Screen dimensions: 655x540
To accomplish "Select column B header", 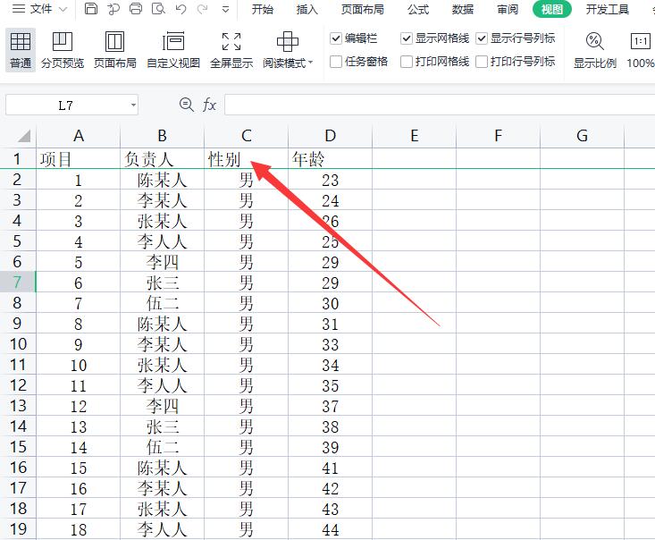I will pos(162,136).
